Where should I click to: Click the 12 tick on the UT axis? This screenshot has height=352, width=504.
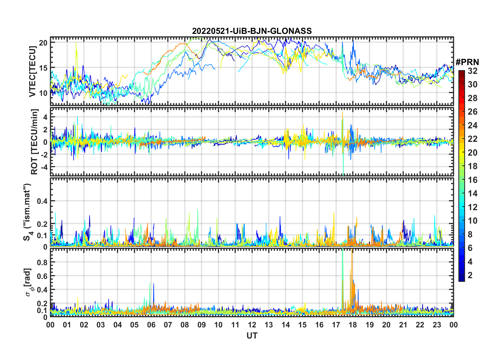(252, 325)
